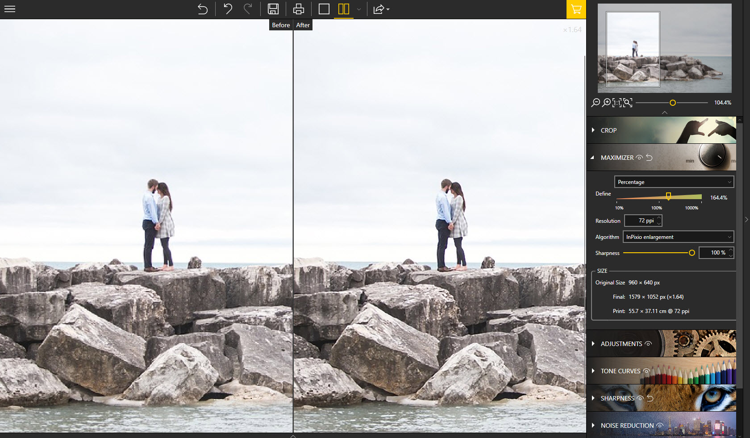Expand the Tone Curves section
The height and width of the screenshot is (438, 750).
pos(620,371)
